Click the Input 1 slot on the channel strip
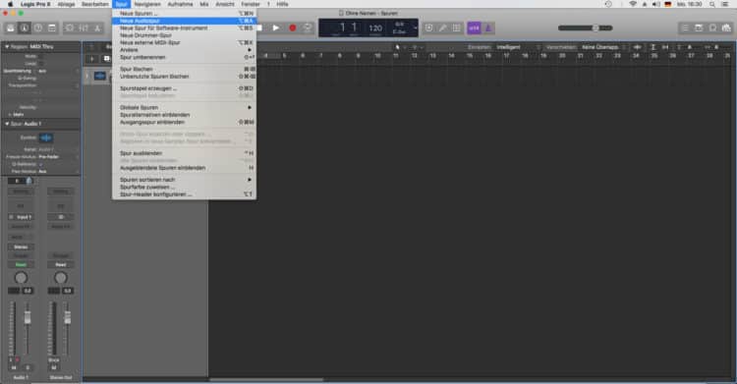 pyautogui.click(x=21, y=217)
